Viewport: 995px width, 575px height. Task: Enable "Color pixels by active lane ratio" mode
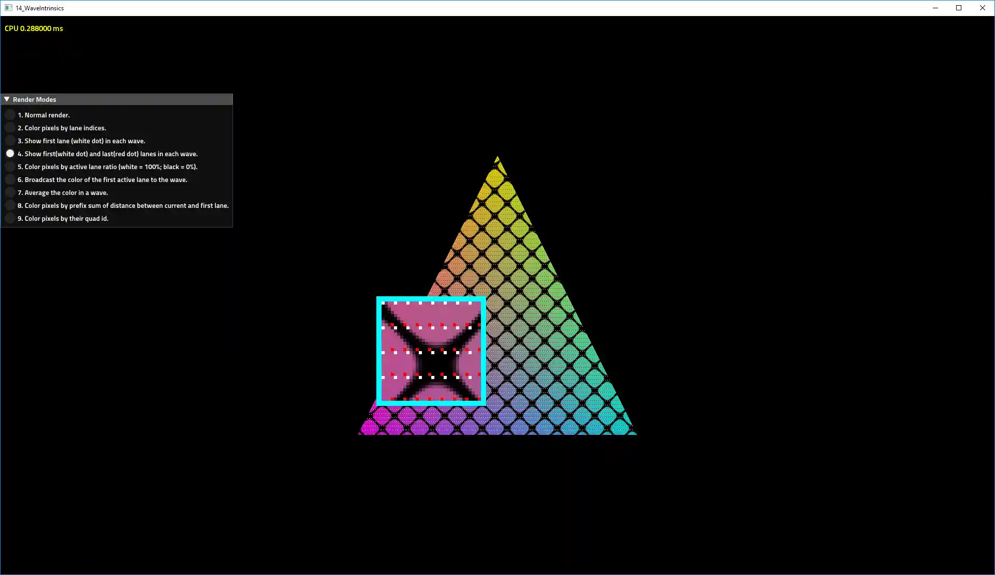click(x=10, y=166)
